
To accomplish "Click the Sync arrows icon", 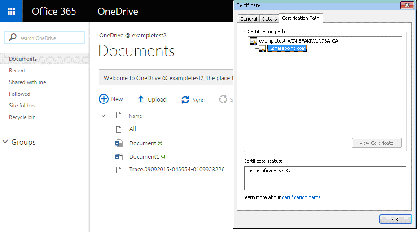I will pyautogui.click(x=185, y=100).
